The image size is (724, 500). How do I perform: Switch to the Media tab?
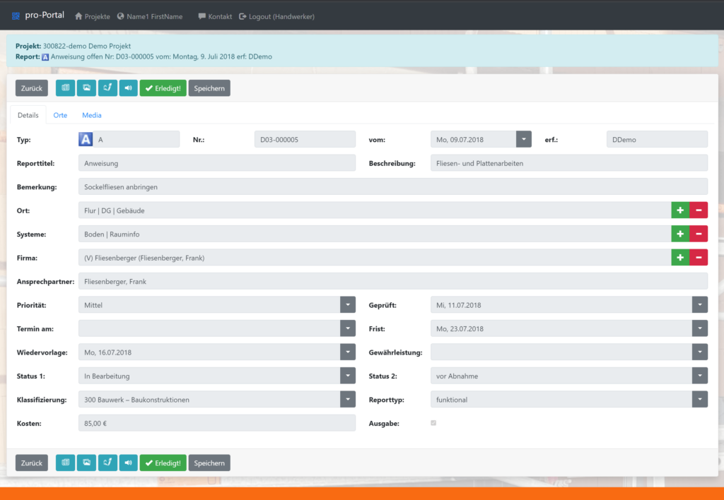point(91,114)
